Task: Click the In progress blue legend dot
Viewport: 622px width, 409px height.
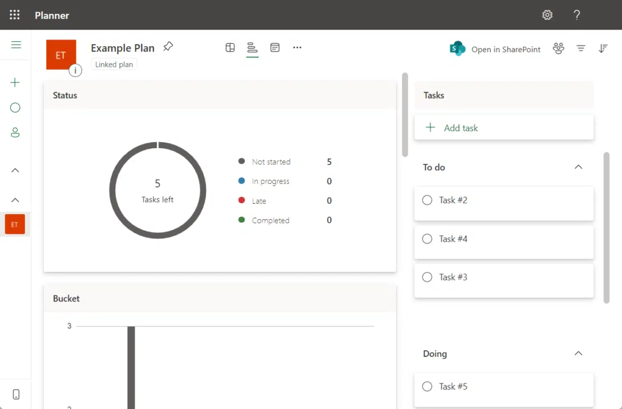Action: point(241,181)
